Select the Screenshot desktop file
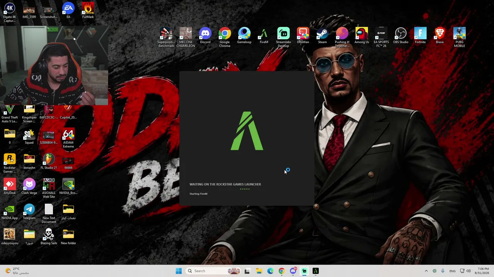Image resolution: width=494 pixels, height=277 pixels. coord(49,12)
